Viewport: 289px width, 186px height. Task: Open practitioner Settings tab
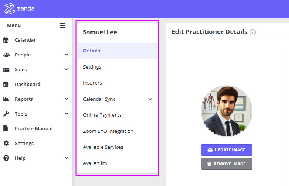pos(118,67)
